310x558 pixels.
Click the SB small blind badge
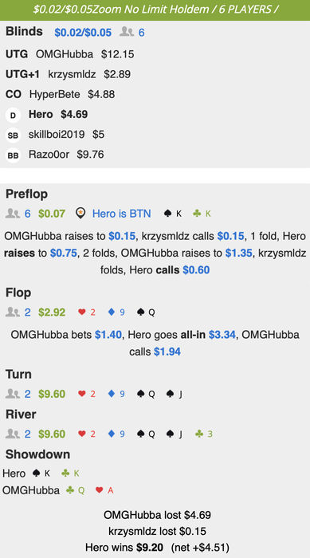(13, 136)
